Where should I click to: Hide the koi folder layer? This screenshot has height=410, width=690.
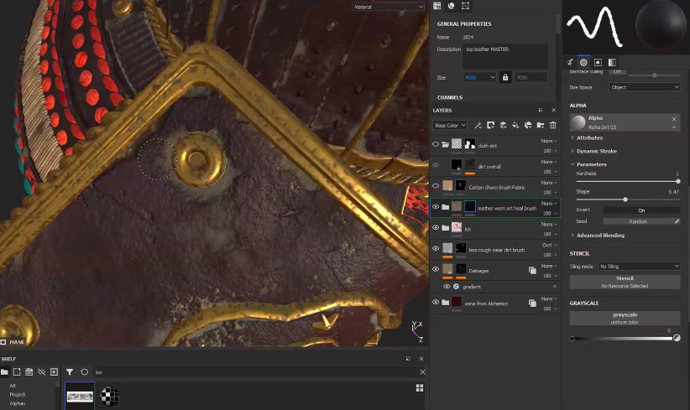[x=435, y=227]
